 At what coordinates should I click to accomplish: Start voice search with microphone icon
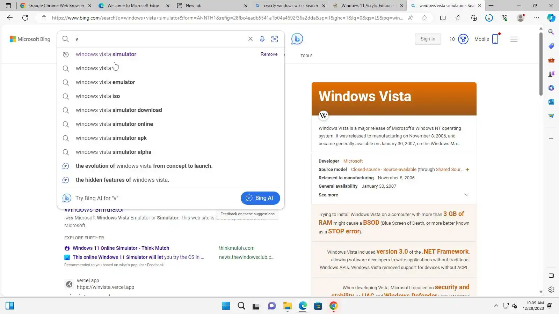tap(262, 39)
